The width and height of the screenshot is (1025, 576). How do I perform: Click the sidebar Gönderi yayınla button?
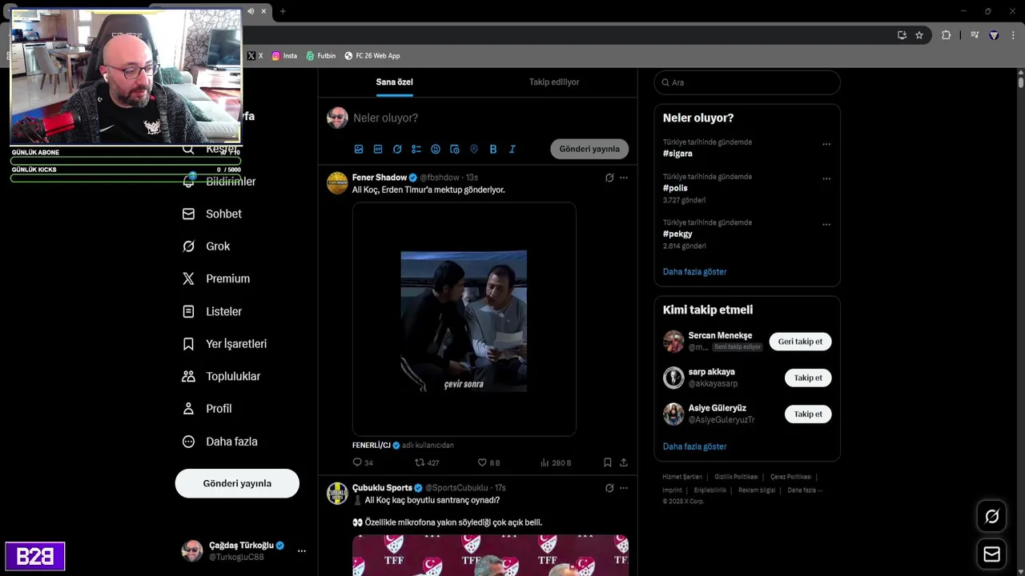point(237,483)
